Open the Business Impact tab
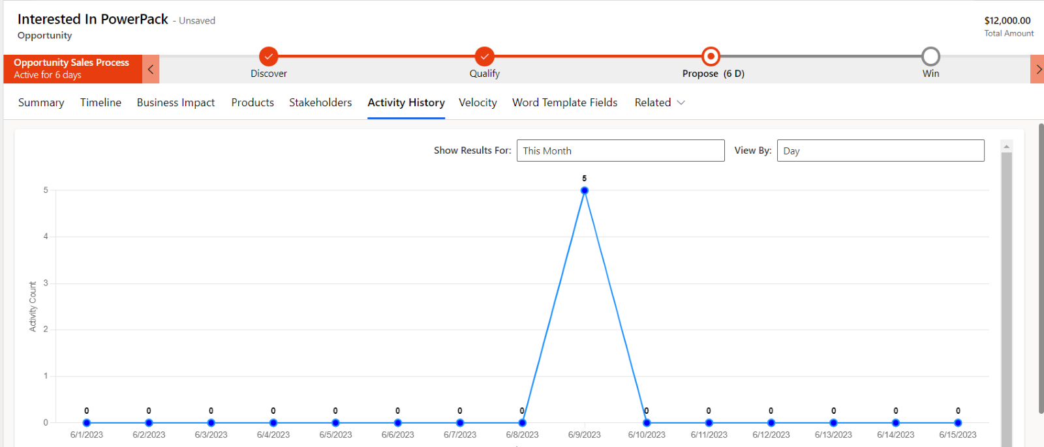The image size is (1044, 447). [x=176, y=102]
